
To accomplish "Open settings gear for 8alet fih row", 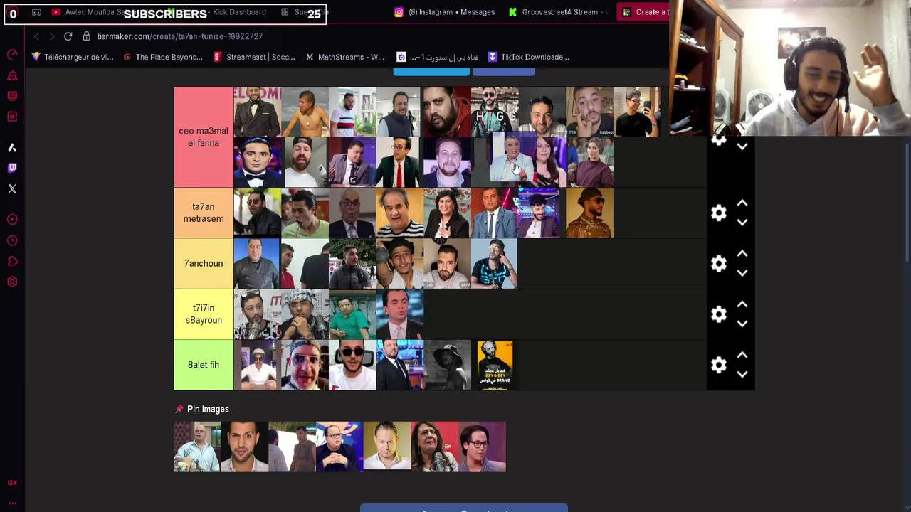I will point(719,364).
